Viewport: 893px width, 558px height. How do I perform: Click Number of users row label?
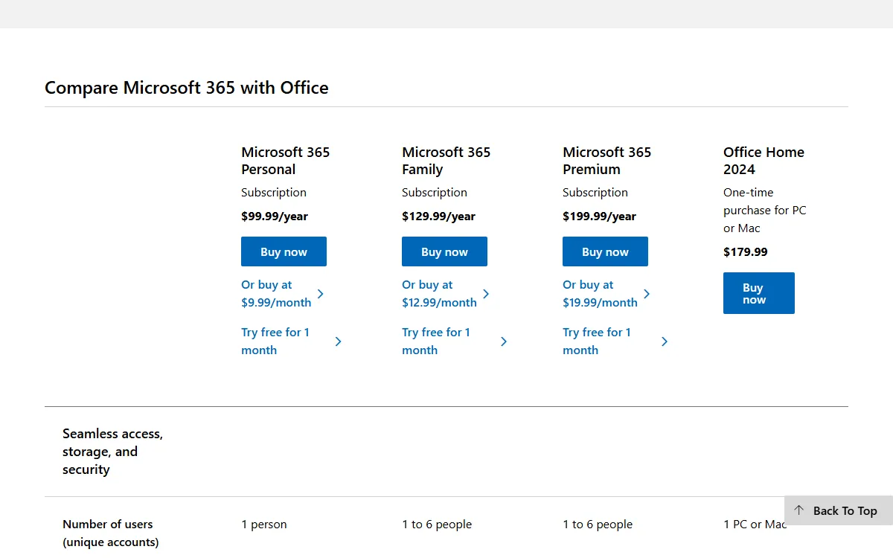tap(111, 533)
